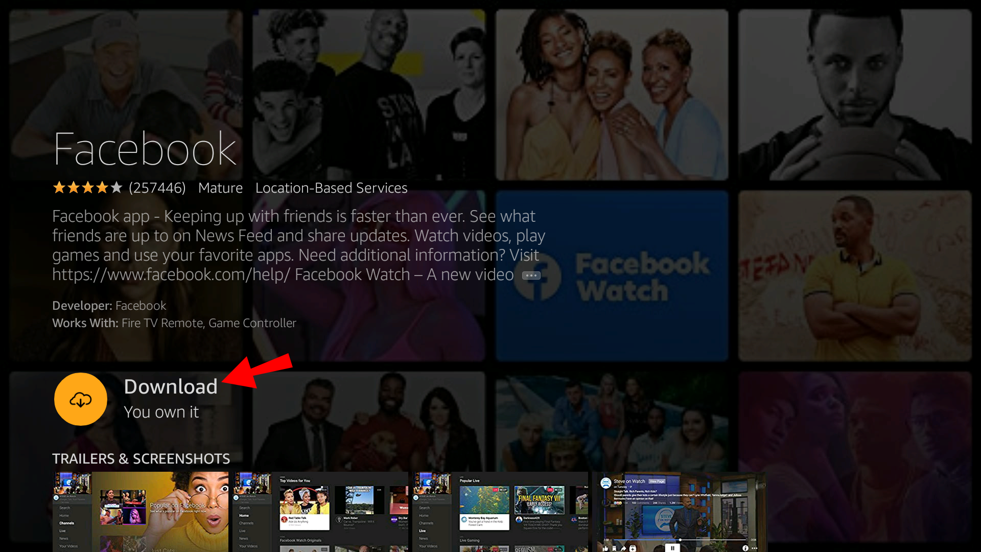
Task: Select Live in third screenshot's sidebar menu
Action: click(422, 531)
